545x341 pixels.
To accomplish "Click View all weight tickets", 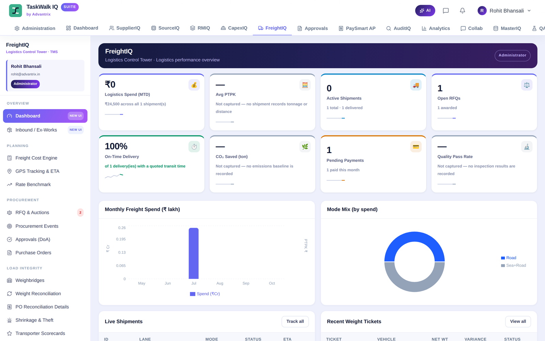I will pos(518,322).
